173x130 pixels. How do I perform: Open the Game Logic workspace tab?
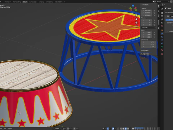pyautogui.click(x=33, y=2)
